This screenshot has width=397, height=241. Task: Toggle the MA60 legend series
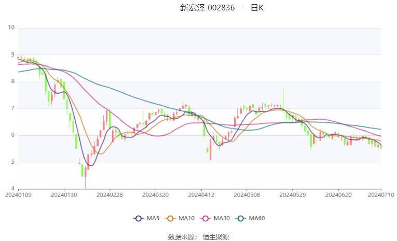[x=250, y=218]
